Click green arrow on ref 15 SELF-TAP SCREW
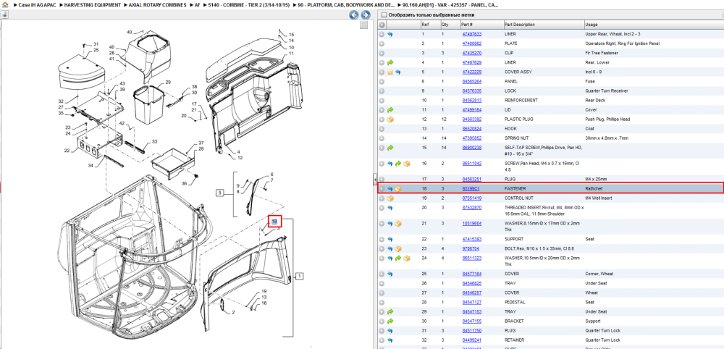 click(390, 148)
